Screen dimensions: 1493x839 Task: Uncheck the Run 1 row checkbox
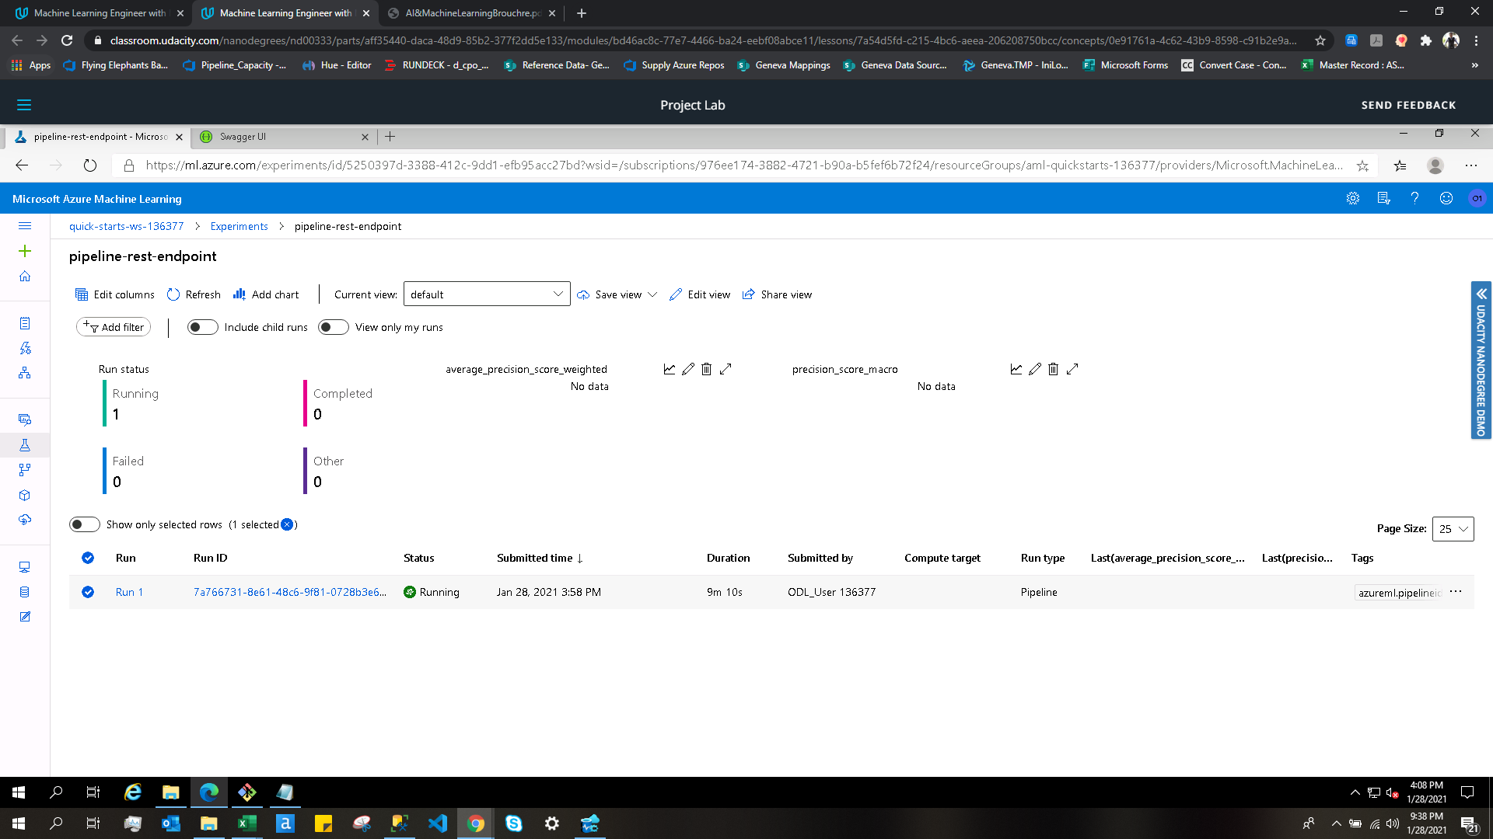pos(88,592)
